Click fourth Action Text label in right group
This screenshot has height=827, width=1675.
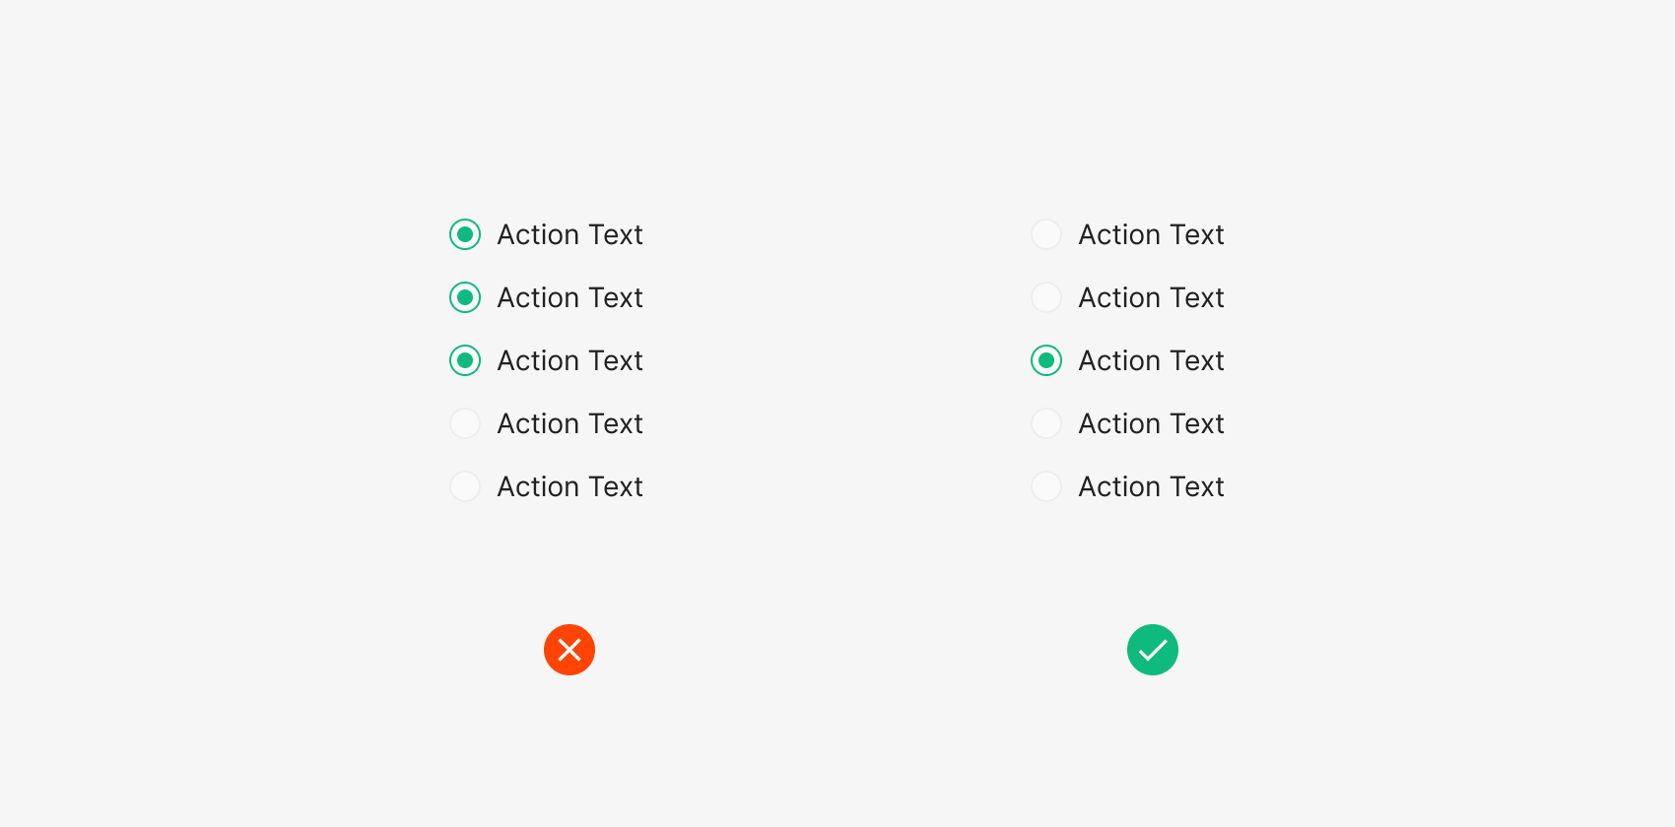1151,423
